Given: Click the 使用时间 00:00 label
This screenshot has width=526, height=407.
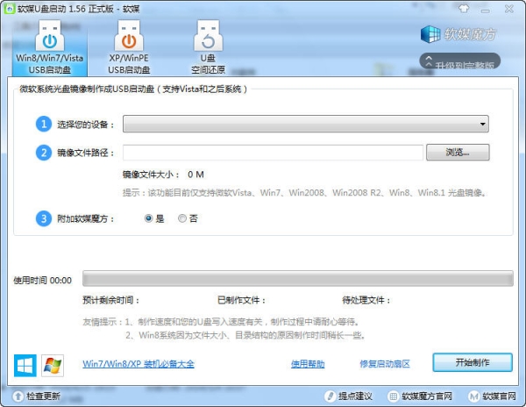Looking at the screenshot, I should (43, 281).
